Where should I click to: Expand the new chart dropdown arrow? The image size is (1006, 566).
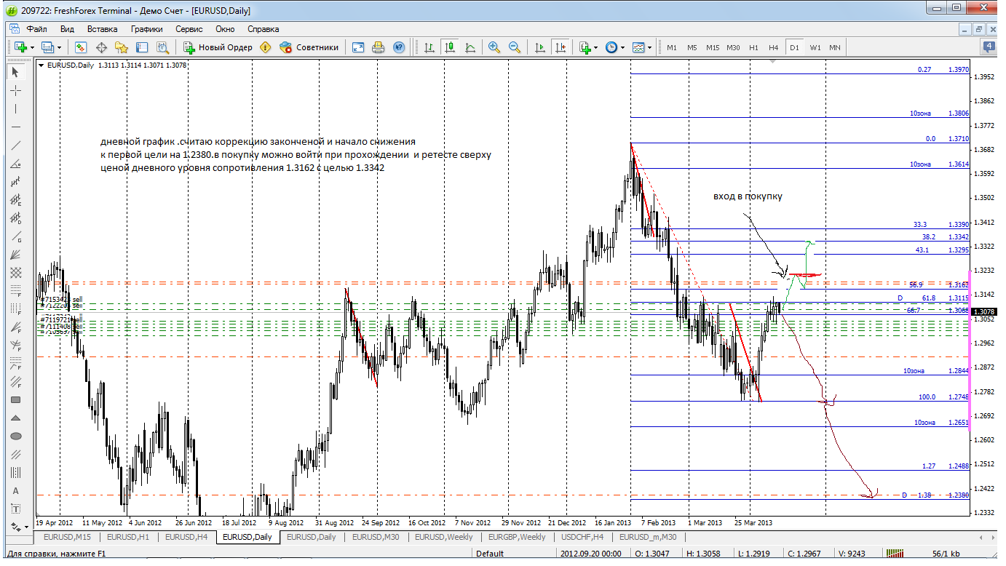[x=33, y=47]
